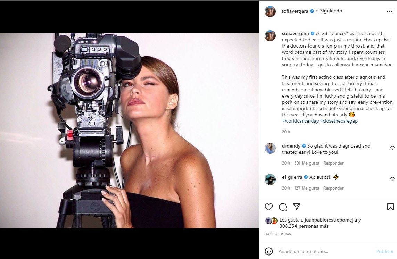Like drdendy's comment
This screenshot has height=259, width=397.
coord(392,148)
